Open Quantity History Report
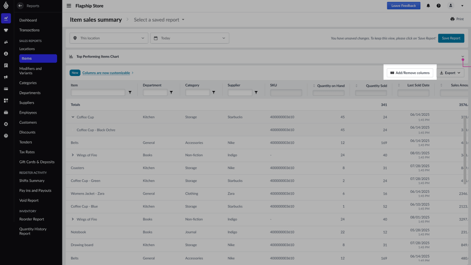471x265 pixels. pos(33,231)
